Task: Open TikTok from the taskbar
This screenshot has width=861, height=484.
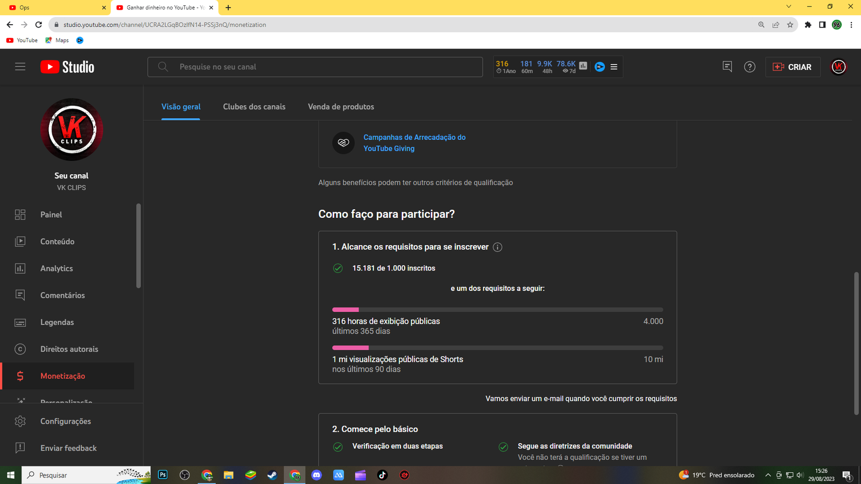Action: [x=382, y=475]
